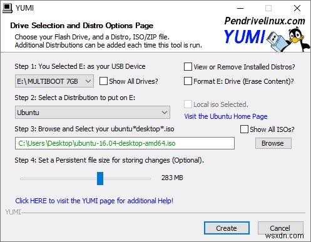This screenshot has height=242, width=311.
Task: Click the Step 4 Persistent file size label
Action: (x=109, y=160)
